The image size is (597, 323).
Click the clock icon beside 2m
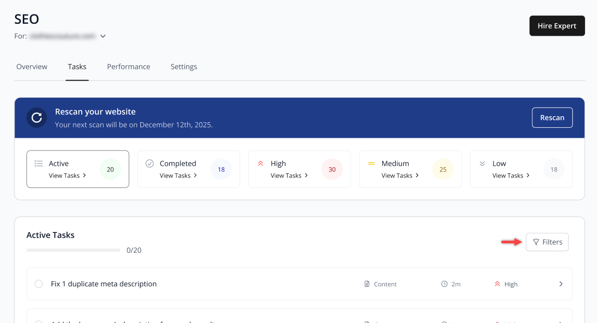(x=444, y=284)
